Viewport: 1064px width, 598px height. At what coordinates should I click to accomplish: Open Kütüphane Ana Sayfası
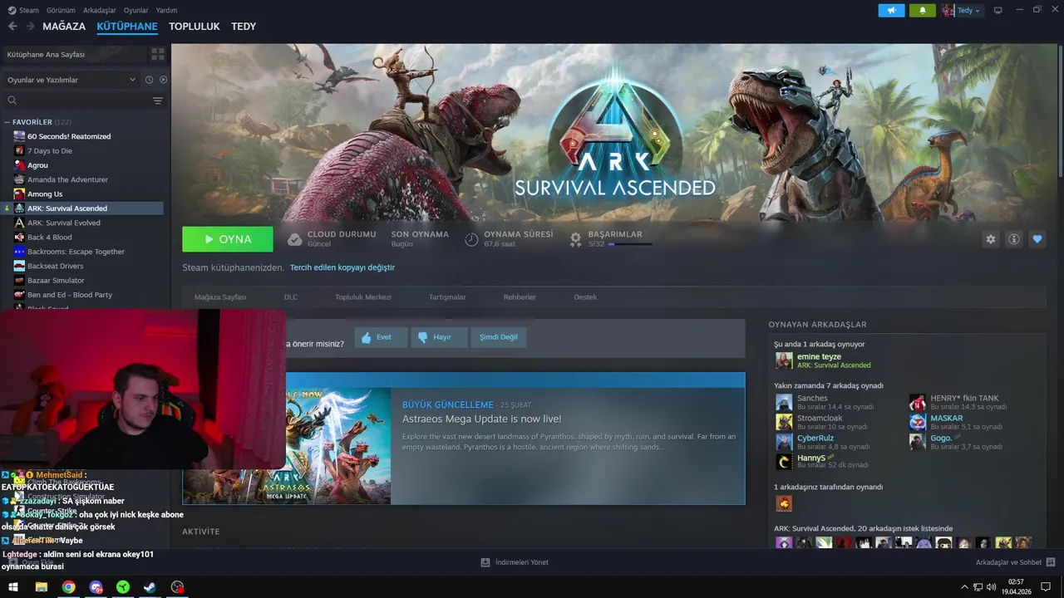(x=73, y=54)
